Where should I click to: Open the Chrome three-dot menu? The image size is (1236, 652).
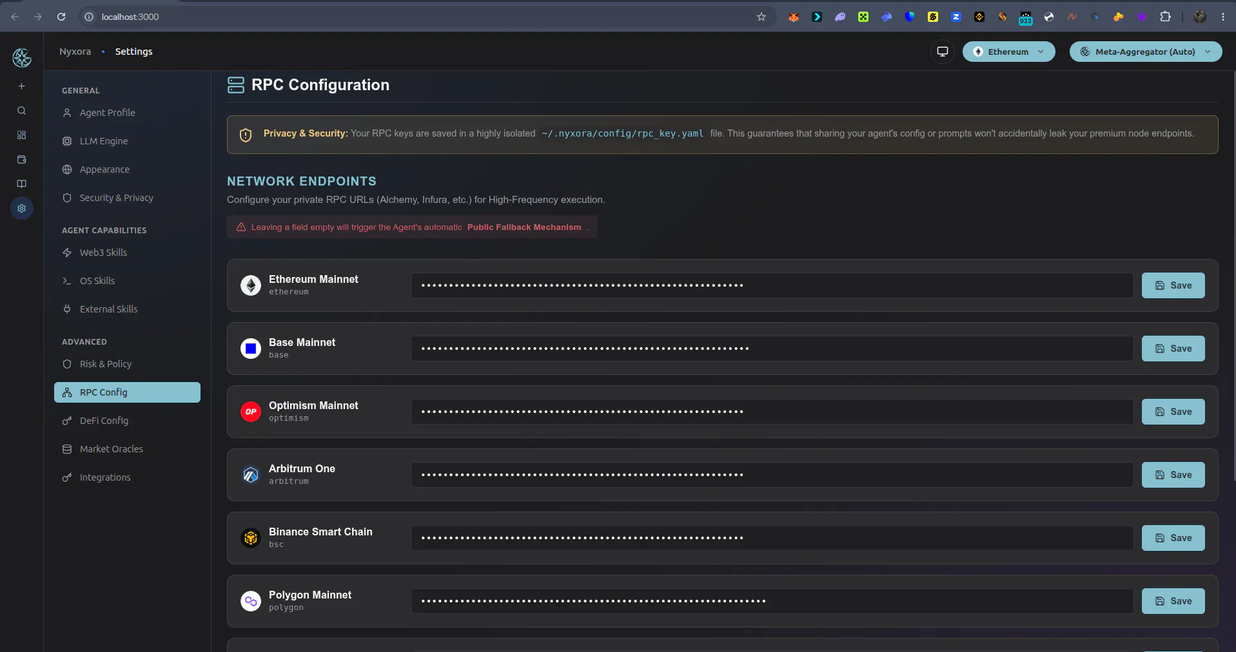[x=1222, y=17]
